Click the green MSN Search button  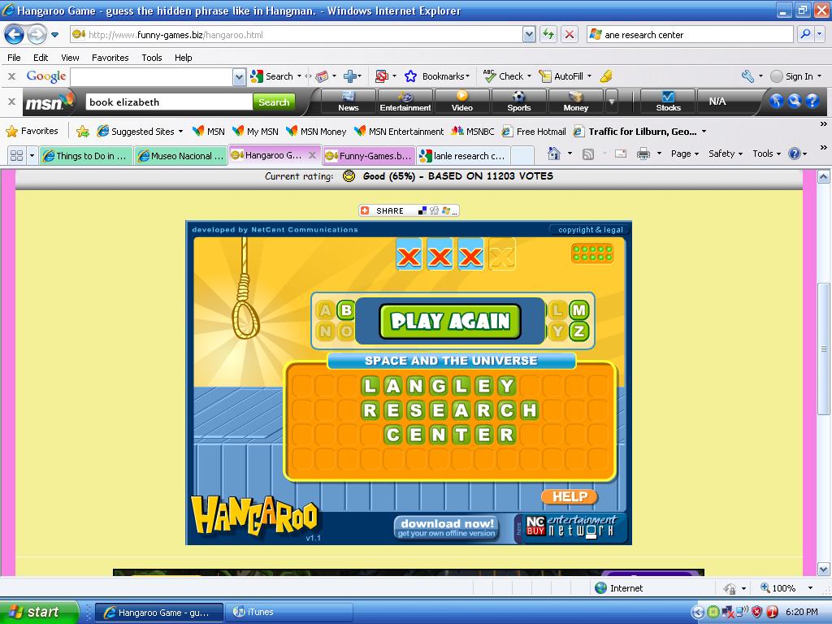(274, 102)
